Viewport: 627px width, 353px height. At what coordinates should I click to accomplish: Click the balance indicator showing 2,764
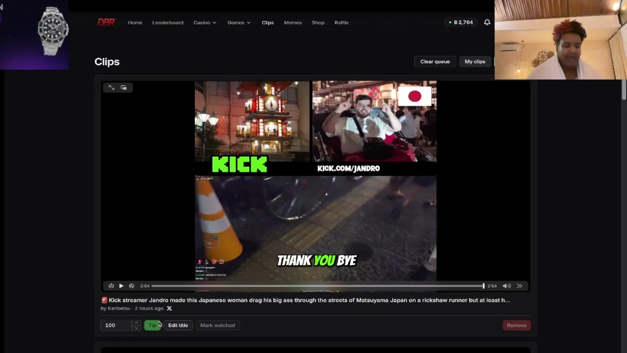[x=461, y=22]
